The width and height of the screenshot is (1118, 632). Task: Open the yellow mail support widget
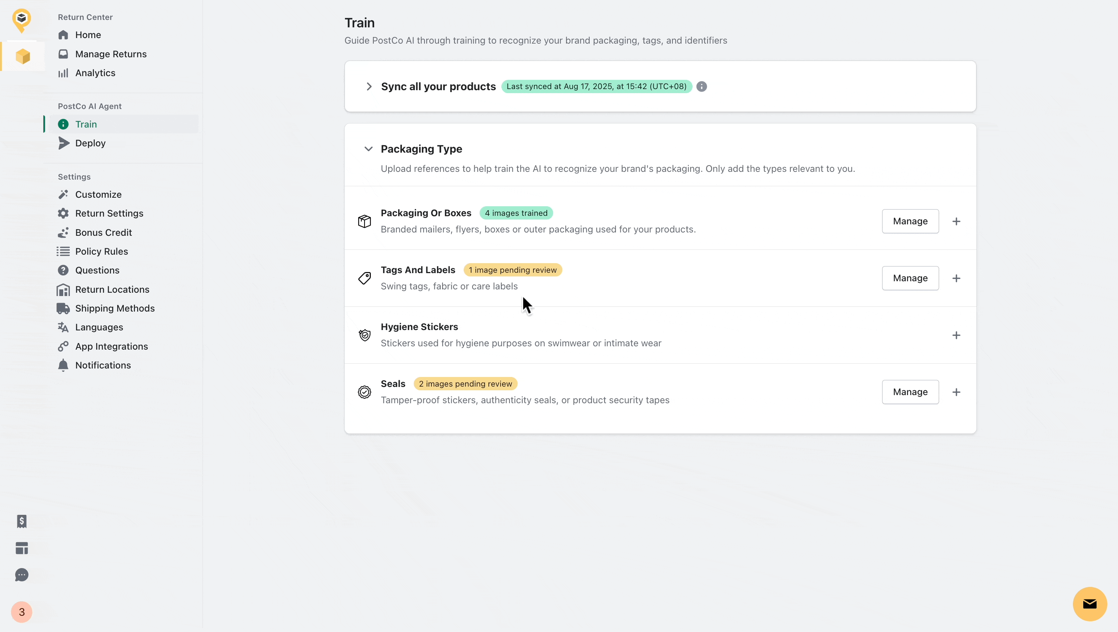1090,604
